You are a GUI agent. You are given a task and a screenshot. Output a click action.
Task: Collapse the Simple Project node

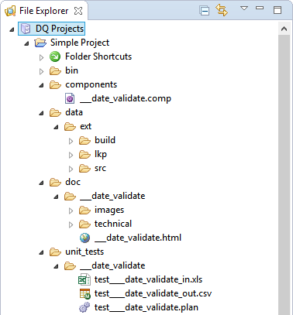[26, 43]
